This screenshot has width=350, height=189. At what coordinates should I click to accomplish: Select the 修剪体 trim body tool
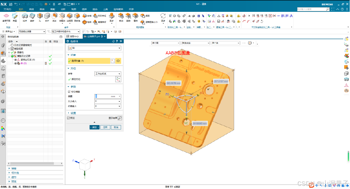pyautogui.click(x=62, y=18)
